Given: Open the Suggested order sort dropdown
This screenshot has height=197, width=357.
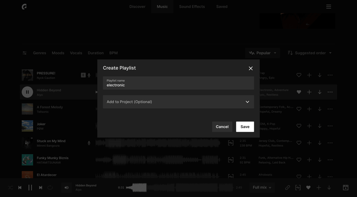Looking at the screenshot, I should (x=310, y=53).
